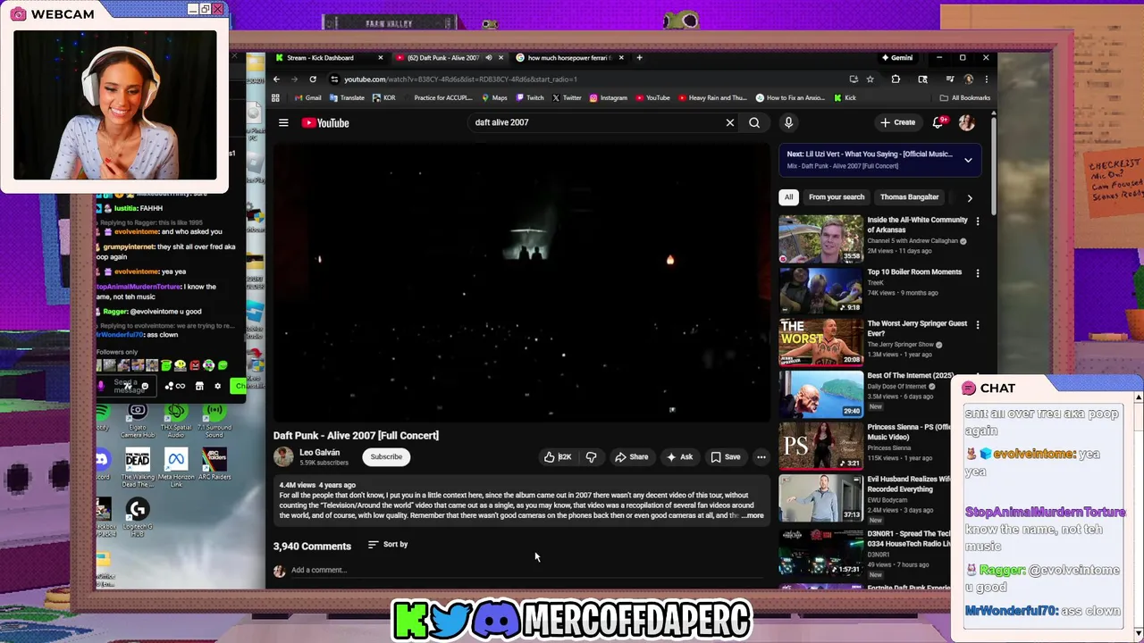Click the video player area

pos(521,281)
